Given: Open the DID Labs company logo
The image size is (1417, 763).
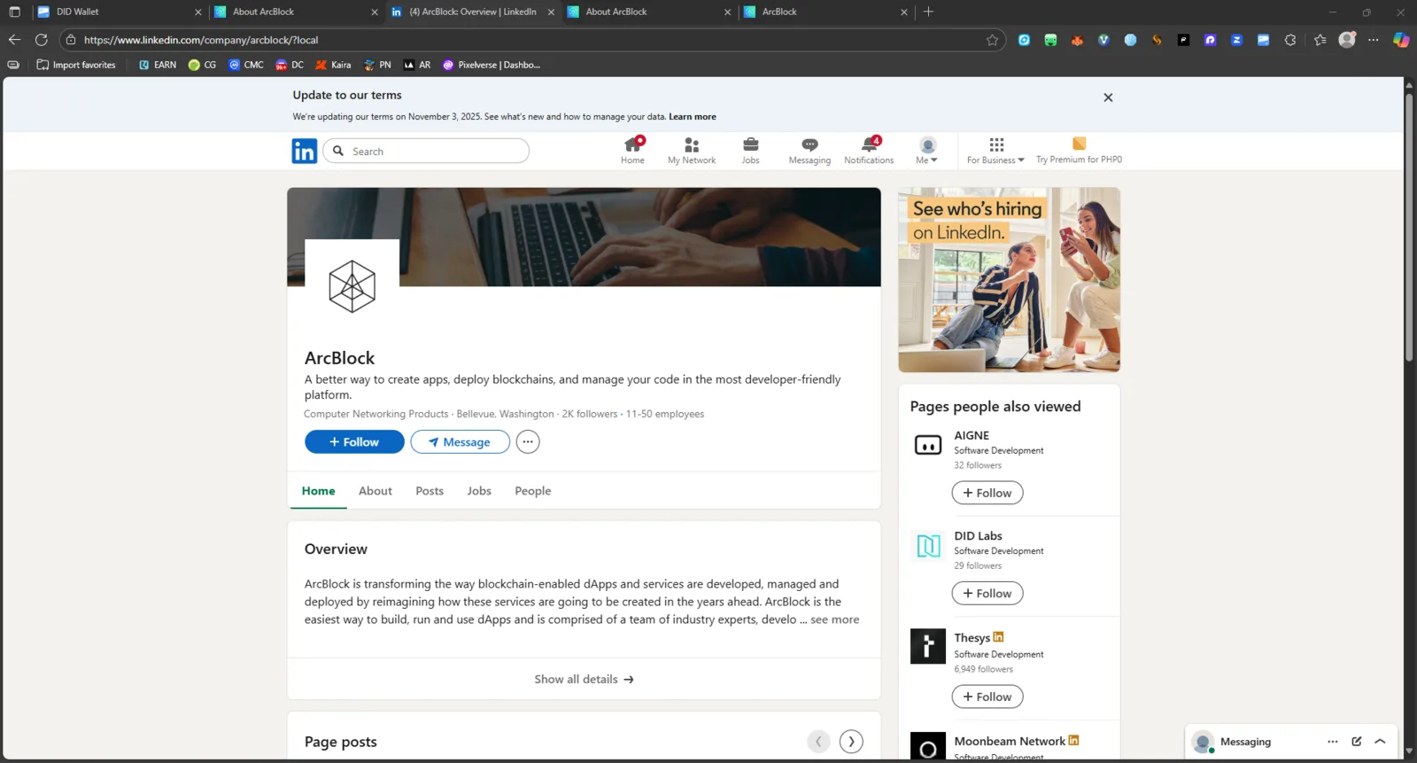Looking at the screenshot, I should coord(928,546).
